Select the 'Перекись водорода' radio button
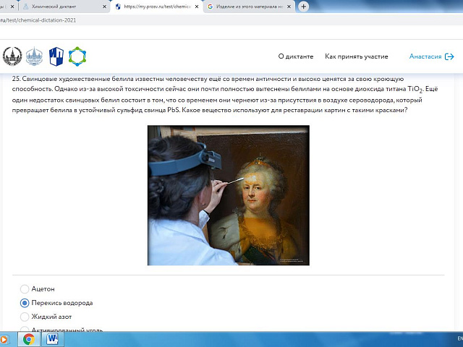463x347 pixels. [x=25, y=303]
